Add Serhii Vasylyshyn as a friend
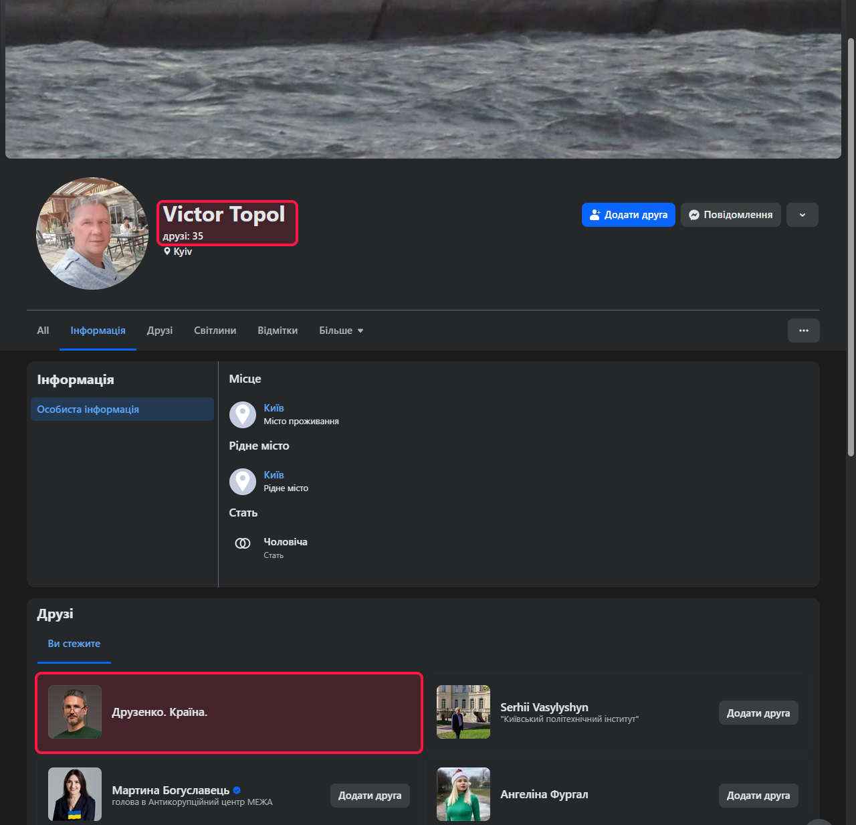This screenshot has height=825, width=856. coord(758,713)
